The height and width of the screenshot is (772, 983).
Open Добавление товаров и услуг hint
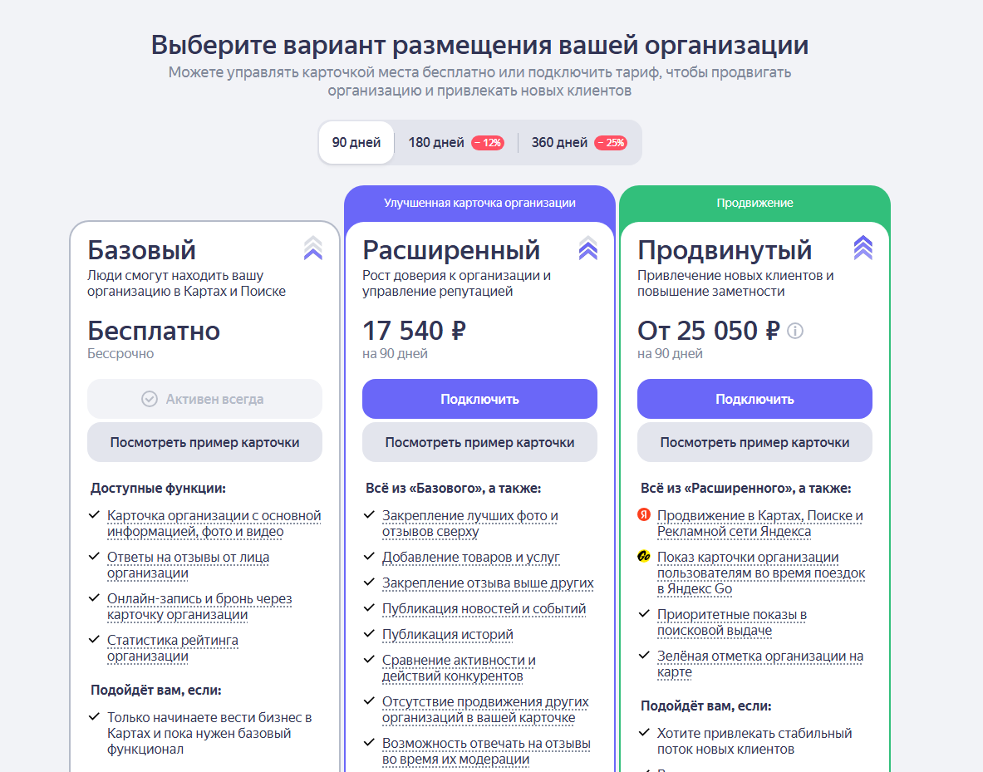[471, 557]
